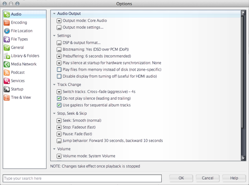Click the vertical scrollbar thumb
The width and height of the screenshot is (249, 185).
click(242, 72)
